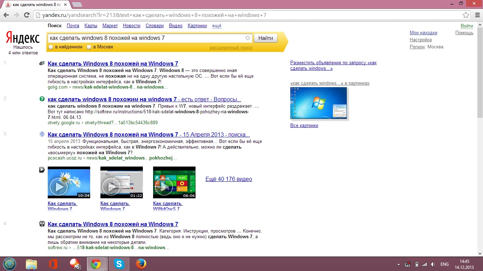Open the Новости tab
Image resolution: width=483 pixels, height=271 pixels.
pos(132,26)
